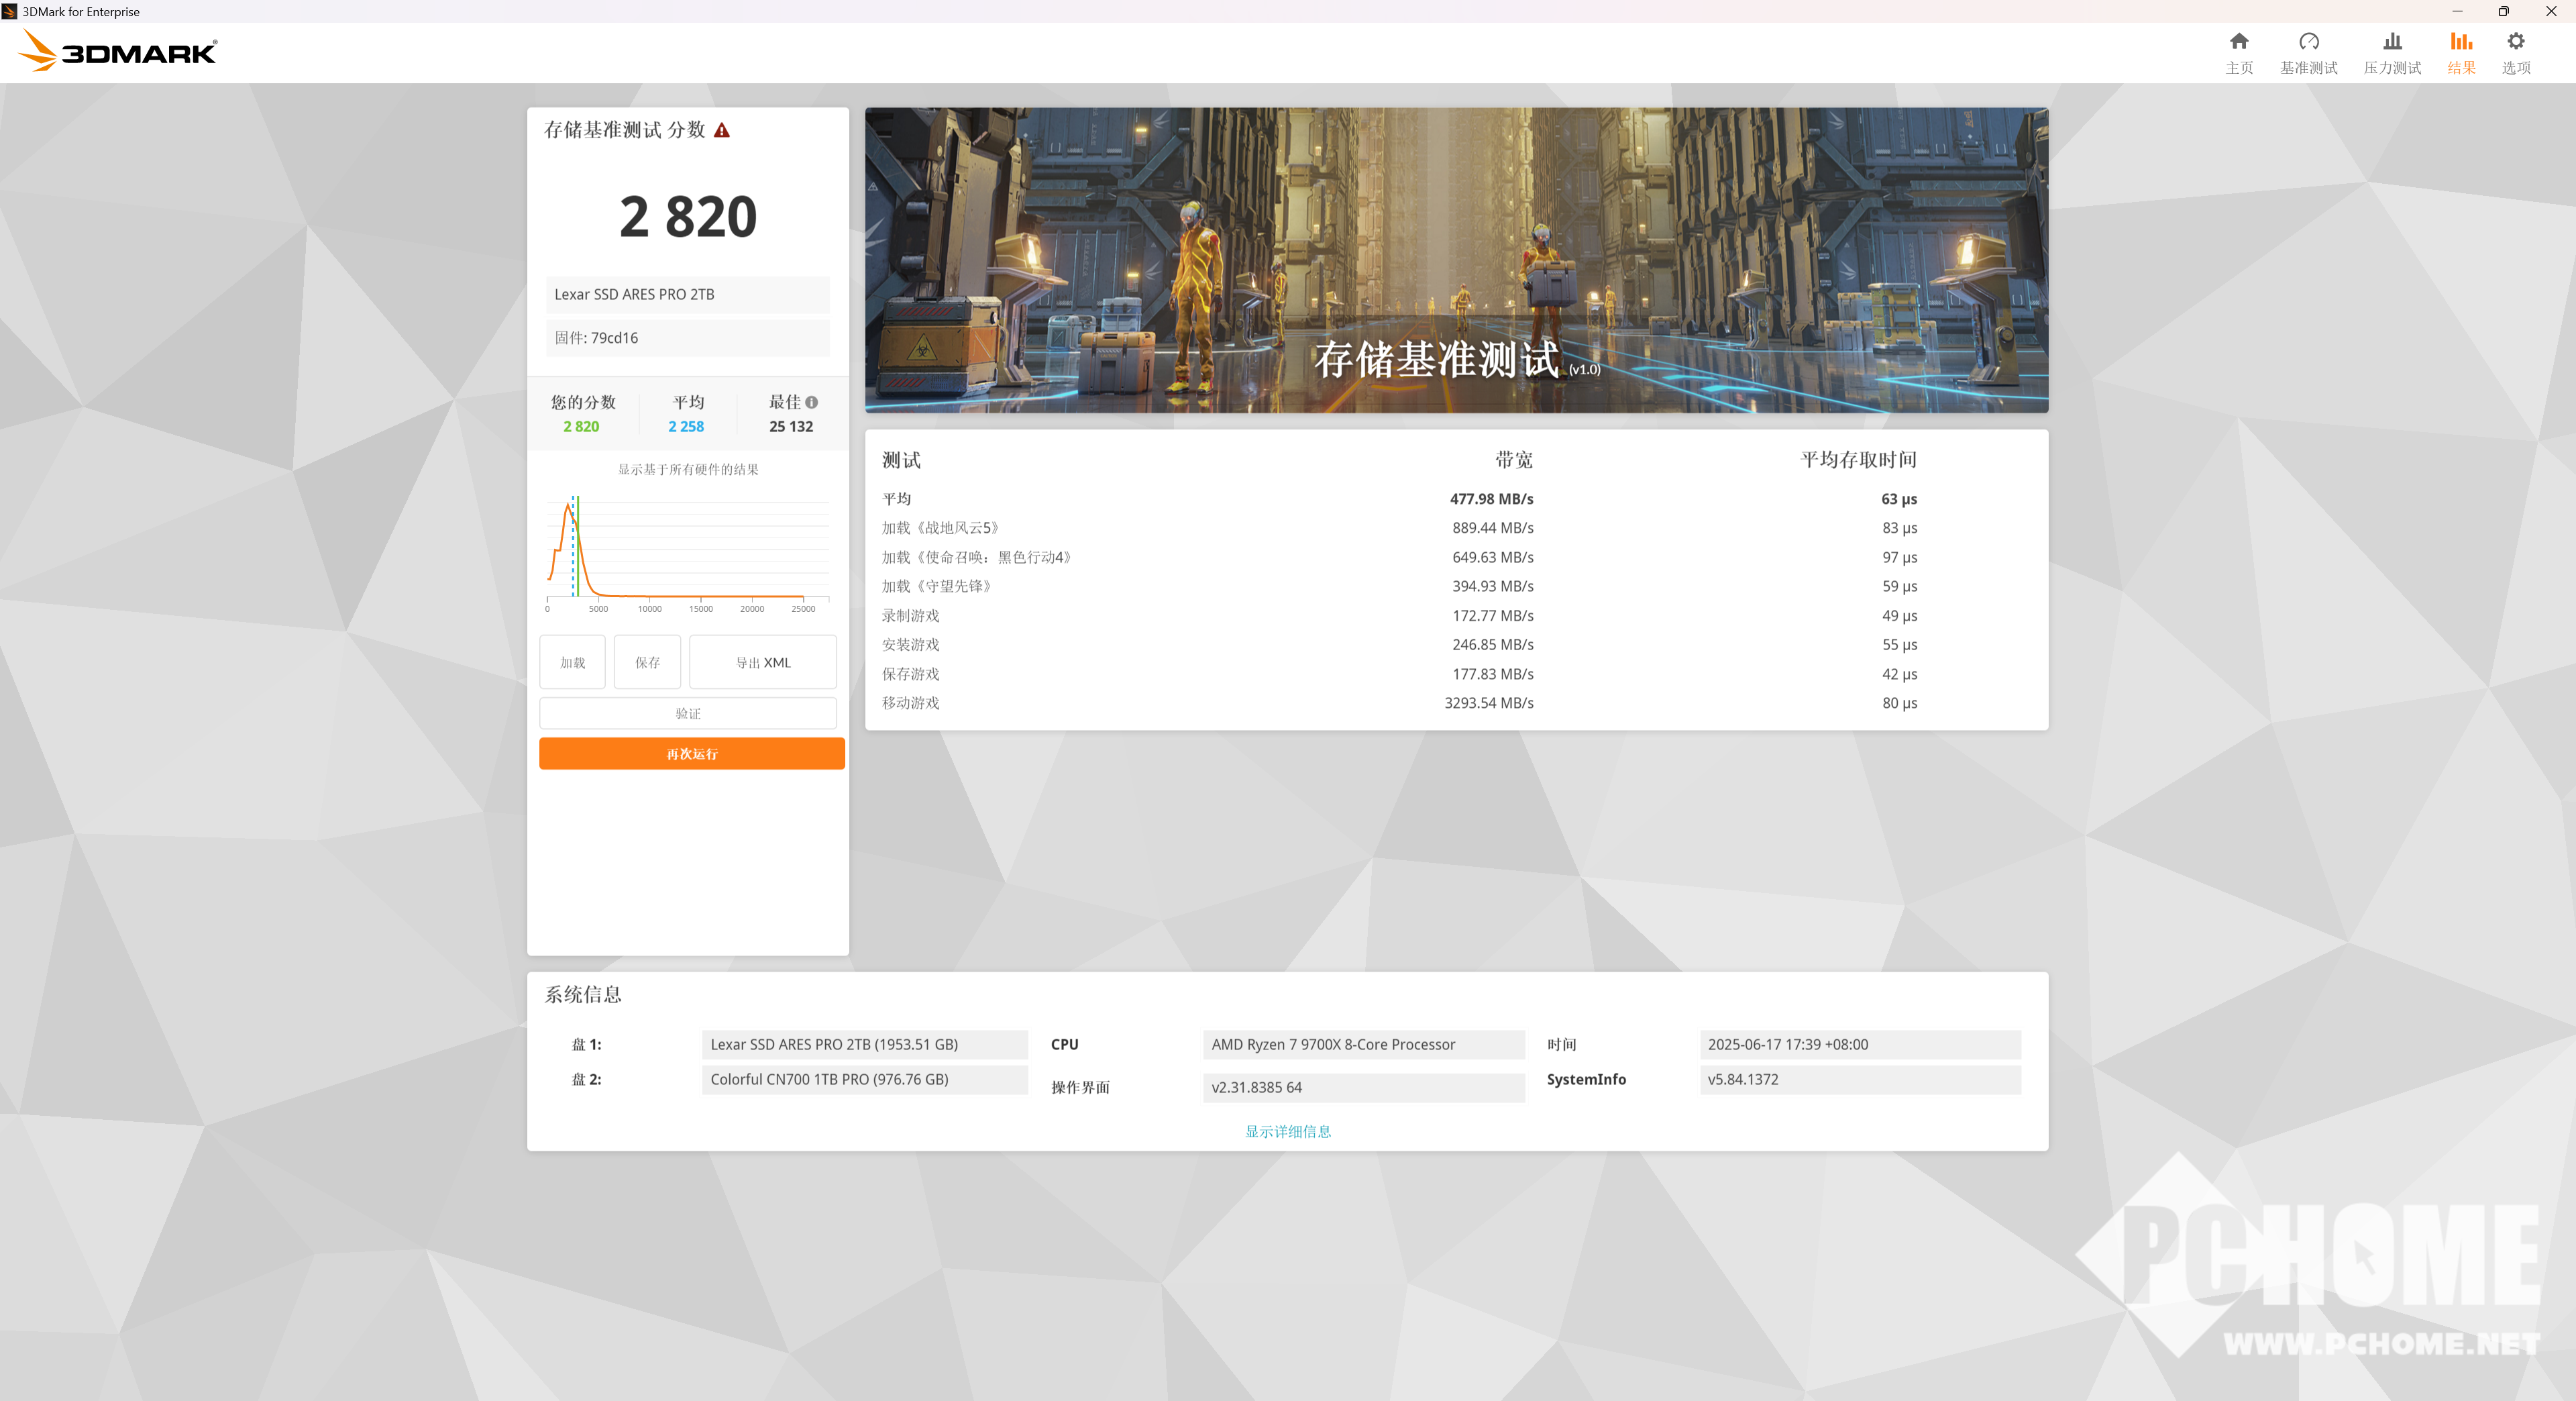This screenshot has width=2576, height=1401.
Task: Click the green 2 820 under 您的分数
Action: tap(581, 426)
